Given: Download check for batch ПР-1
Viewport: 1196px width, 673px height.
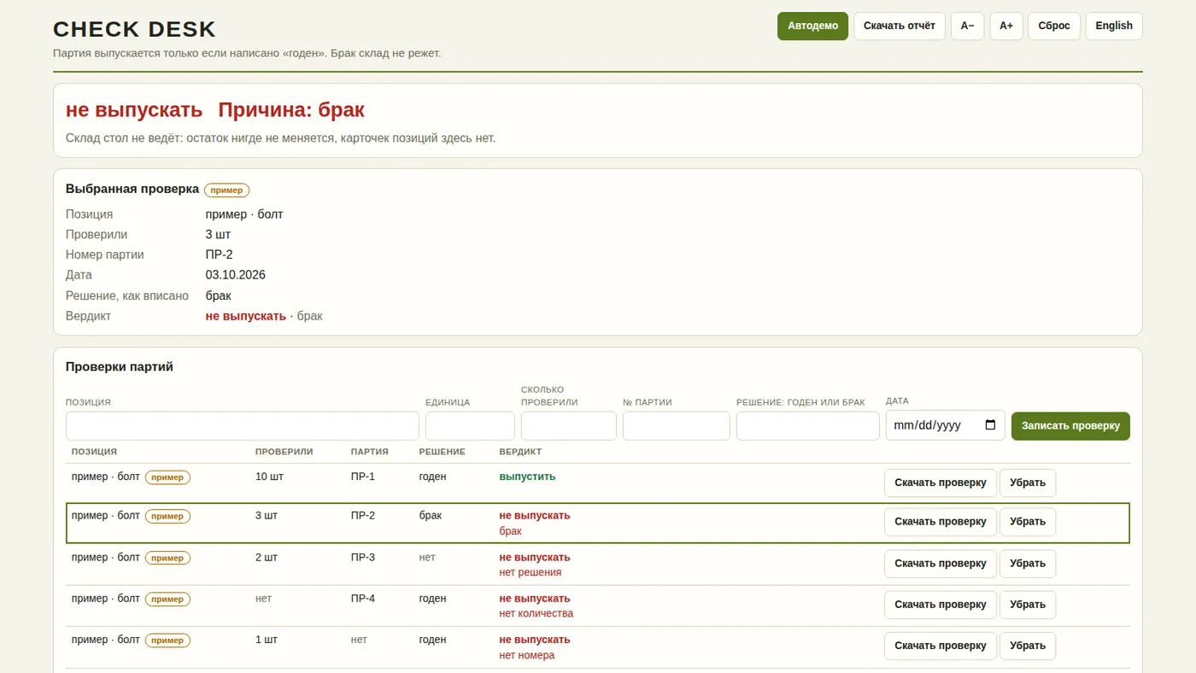Looking at the screenshot, I should pos(941,483).
